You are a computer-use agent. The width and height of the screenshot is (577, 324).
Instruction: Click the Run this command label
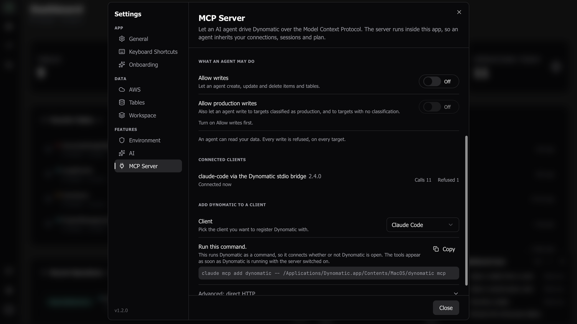click(x=223, y=247)
